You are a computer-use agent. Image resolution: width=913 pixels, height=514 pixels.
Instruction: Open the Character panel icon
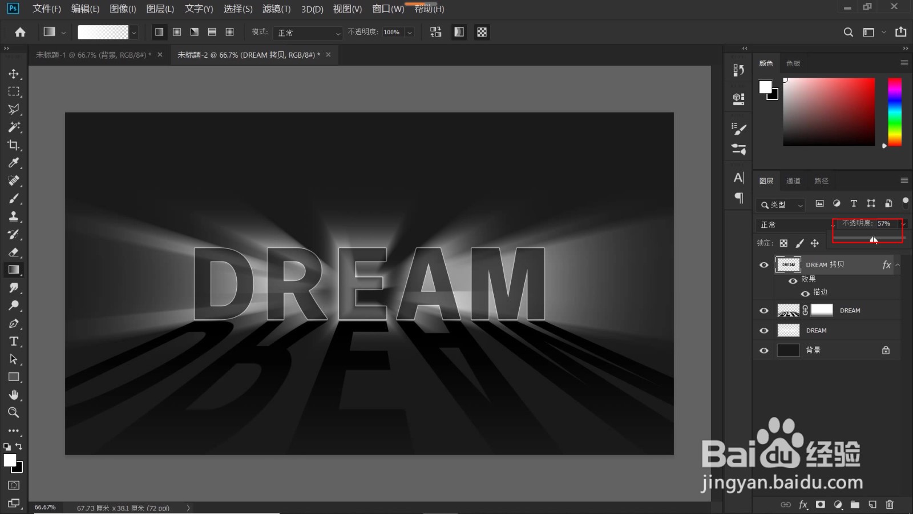[738, 178]
